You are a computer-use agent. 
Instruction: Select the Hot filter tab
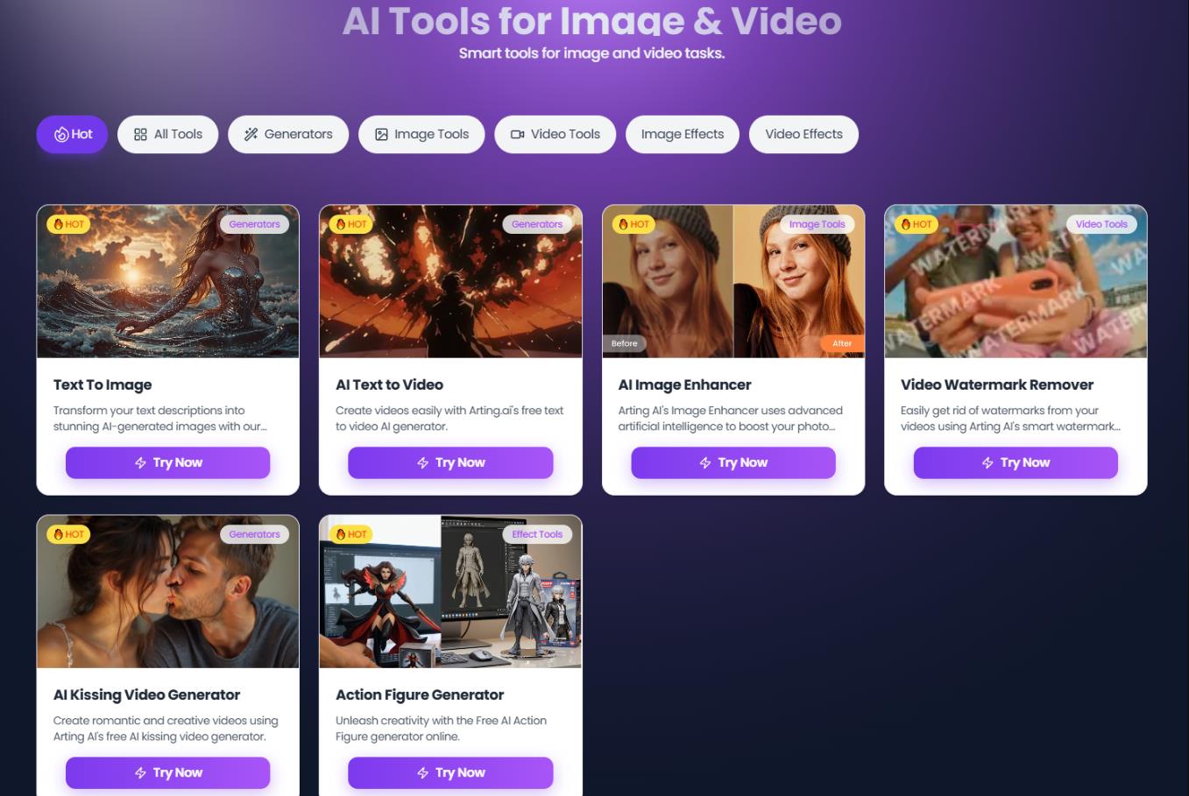coord(72,134)
